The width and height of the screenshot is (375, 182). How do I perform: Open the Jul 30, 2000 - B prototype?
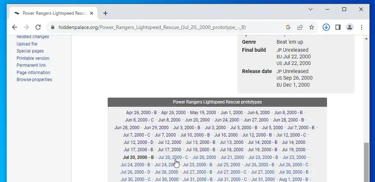pos(294,172)
